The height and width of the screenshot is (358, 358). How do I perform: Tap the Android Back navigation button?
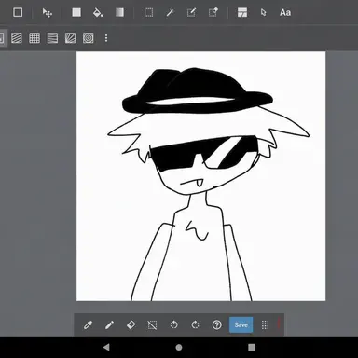(x=106, y=347)
